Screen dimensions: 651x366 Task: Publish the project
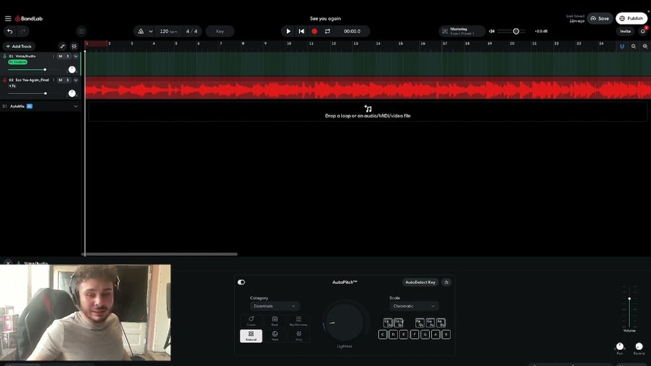tap(631, 19)
